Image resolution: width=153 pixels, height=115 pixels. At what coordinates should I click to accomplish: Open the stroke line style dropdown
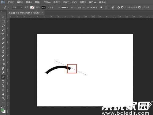(x=65, y=7)
